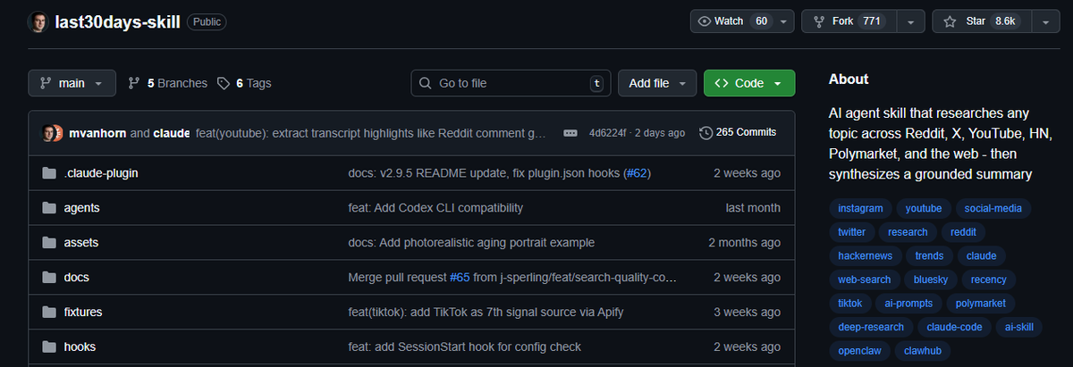Open the .claude-plugin folder

pyautogui.click(x=101, y=173)
